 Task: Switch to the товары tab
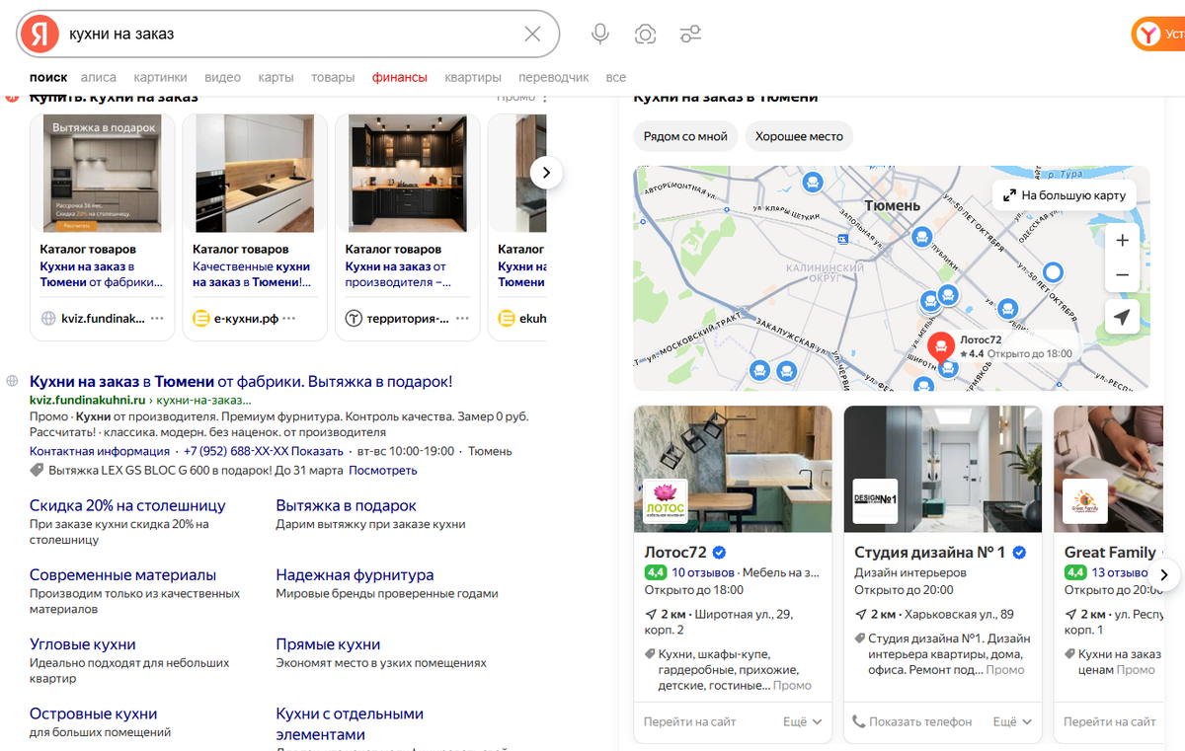[333, 77]
